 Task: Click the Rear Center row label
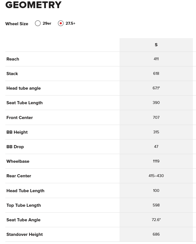point(19,176)
